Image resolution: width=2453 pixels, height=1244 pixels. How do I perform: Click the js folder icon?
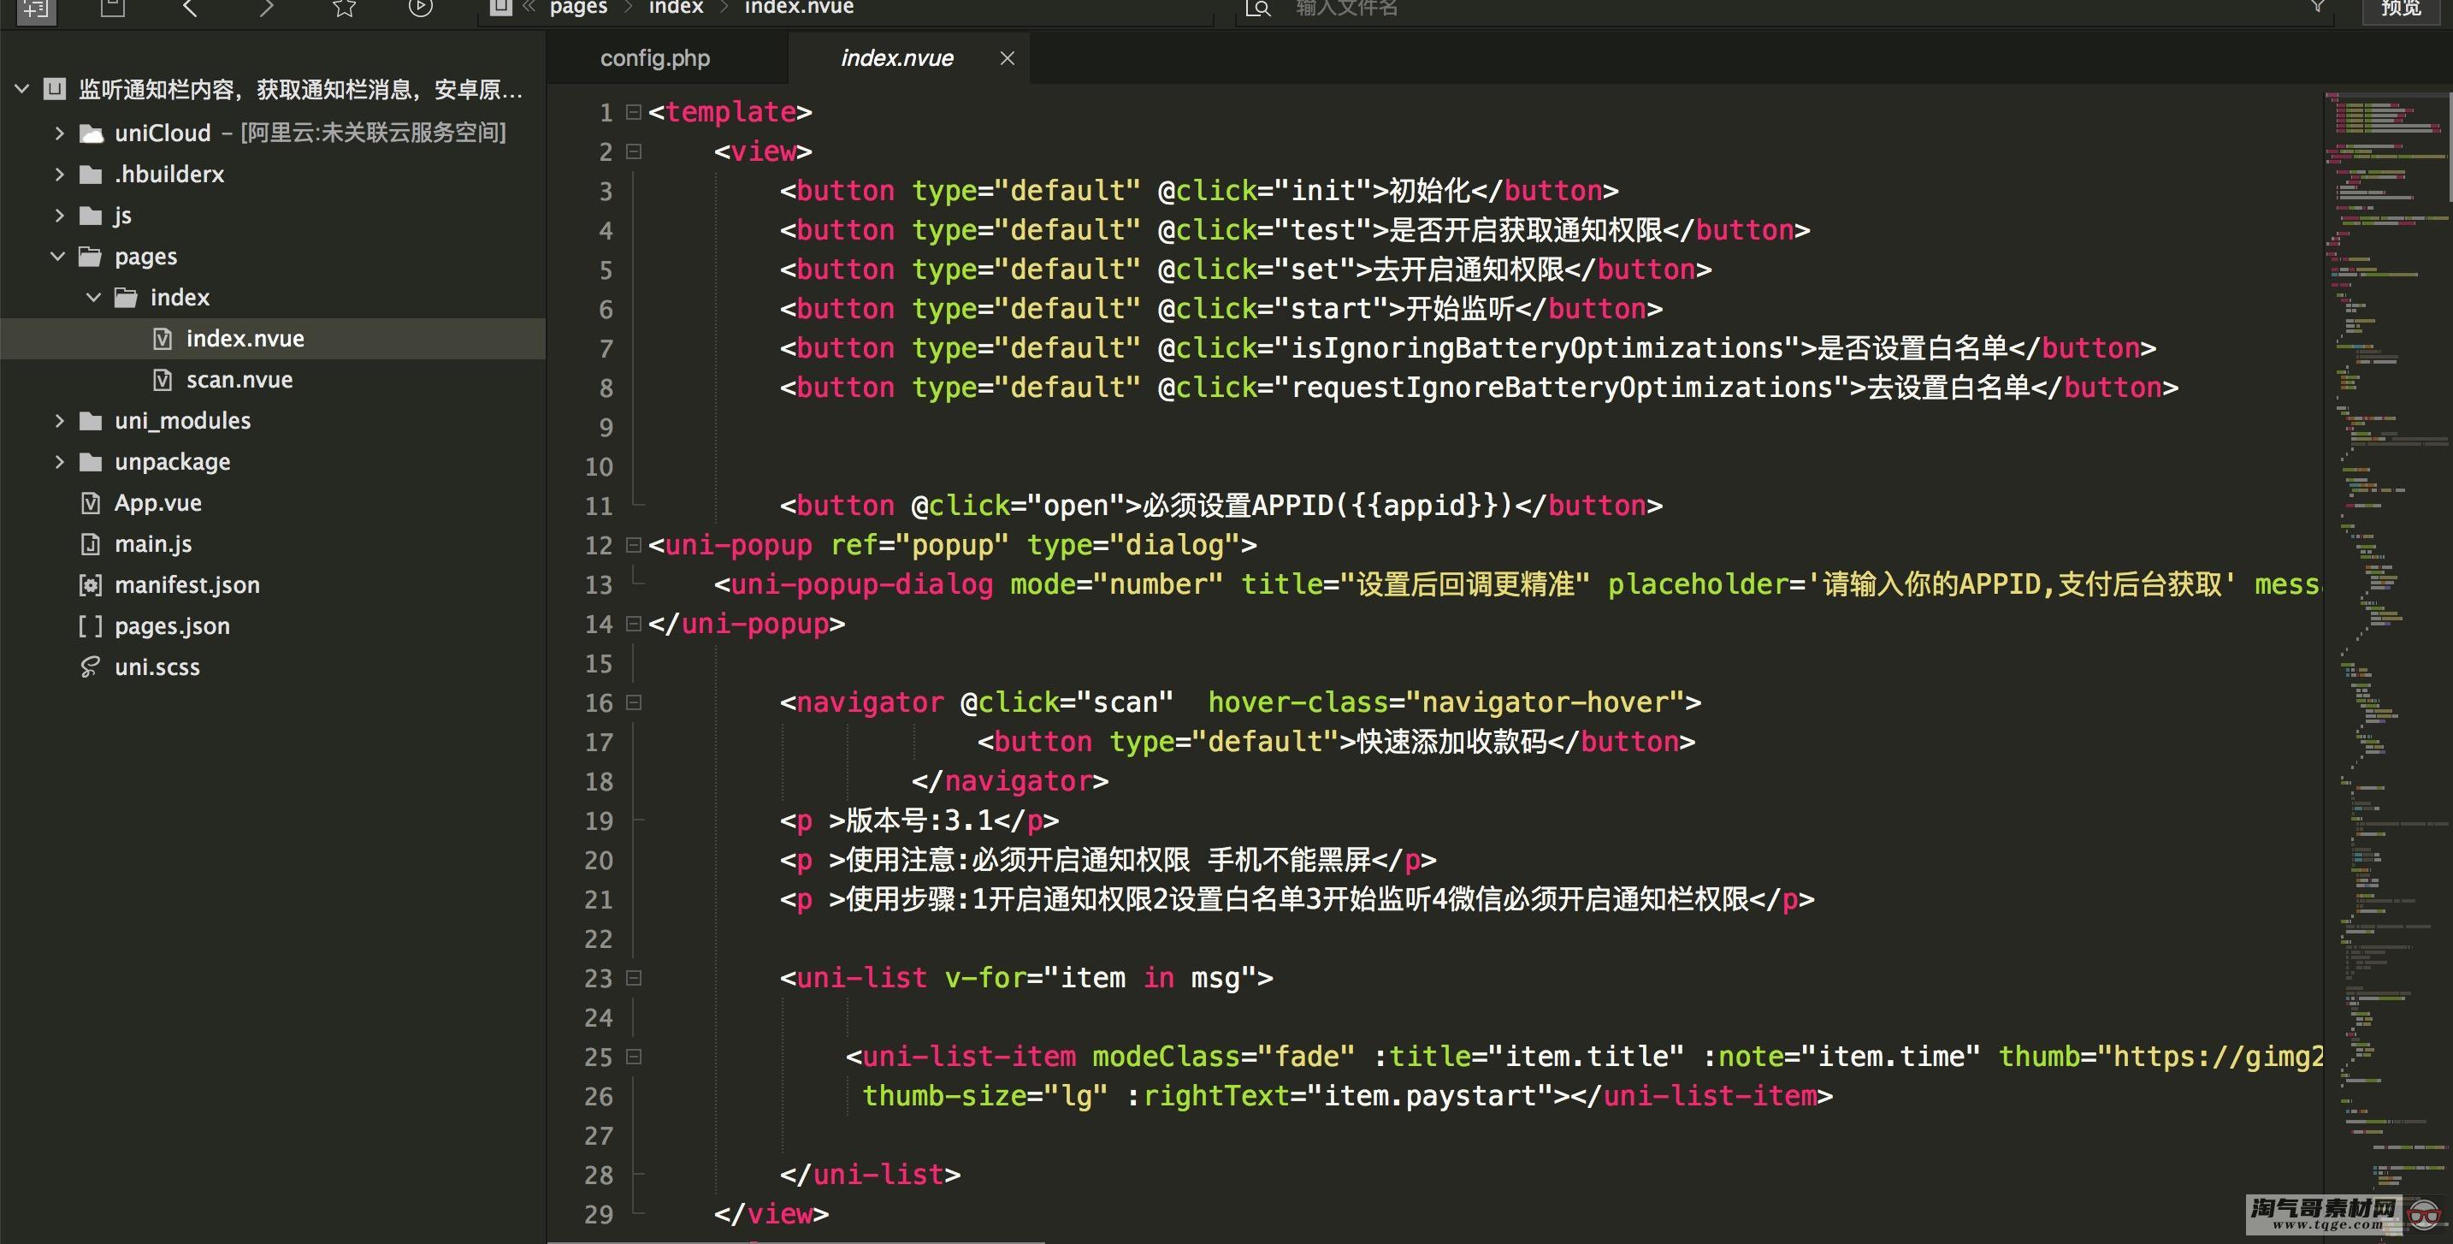91,216
